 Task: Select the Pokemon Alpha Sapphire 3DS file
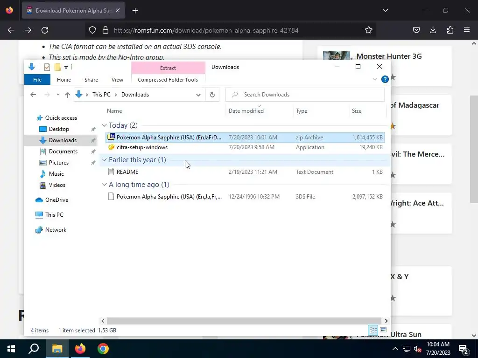pos(245,197)
